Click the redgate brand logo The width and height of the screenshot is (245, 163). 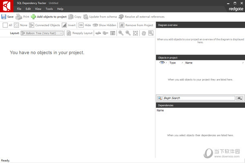(236, 9)
